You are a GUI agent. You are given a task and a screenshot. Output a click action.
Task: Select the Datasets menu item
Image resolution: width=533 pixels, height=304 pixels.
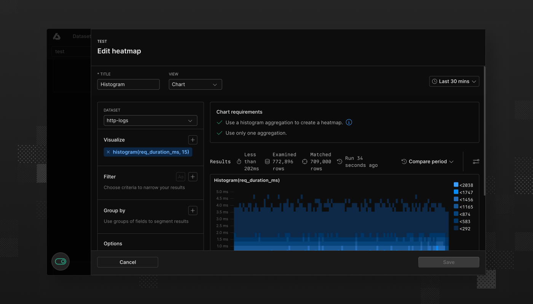click(x=81, y=36)
